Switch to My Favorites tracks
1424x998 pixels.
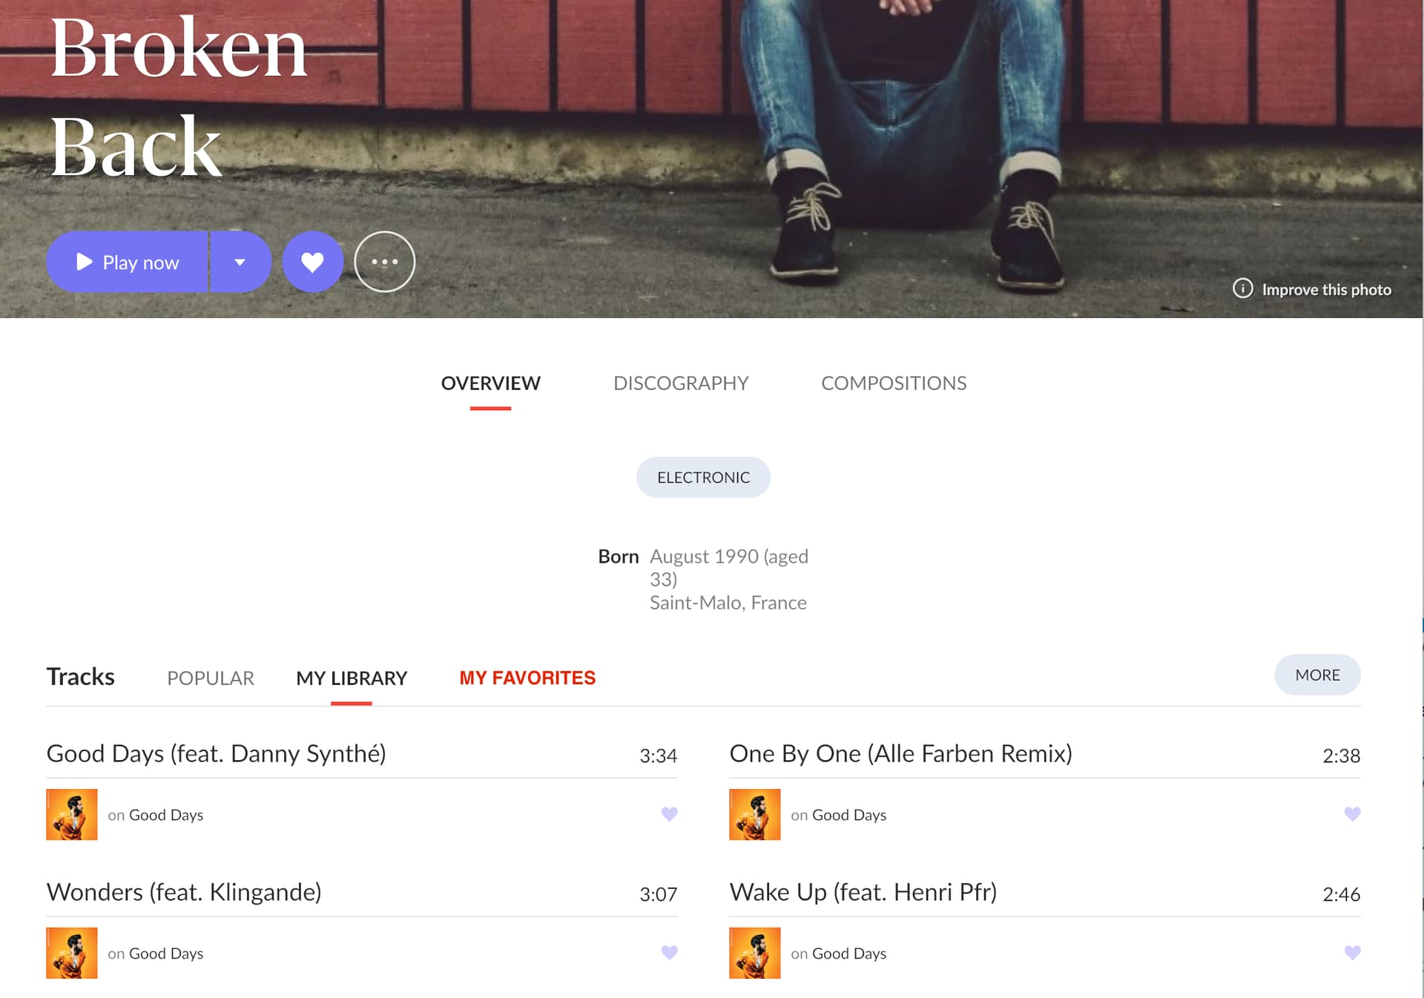coord(527,678)
